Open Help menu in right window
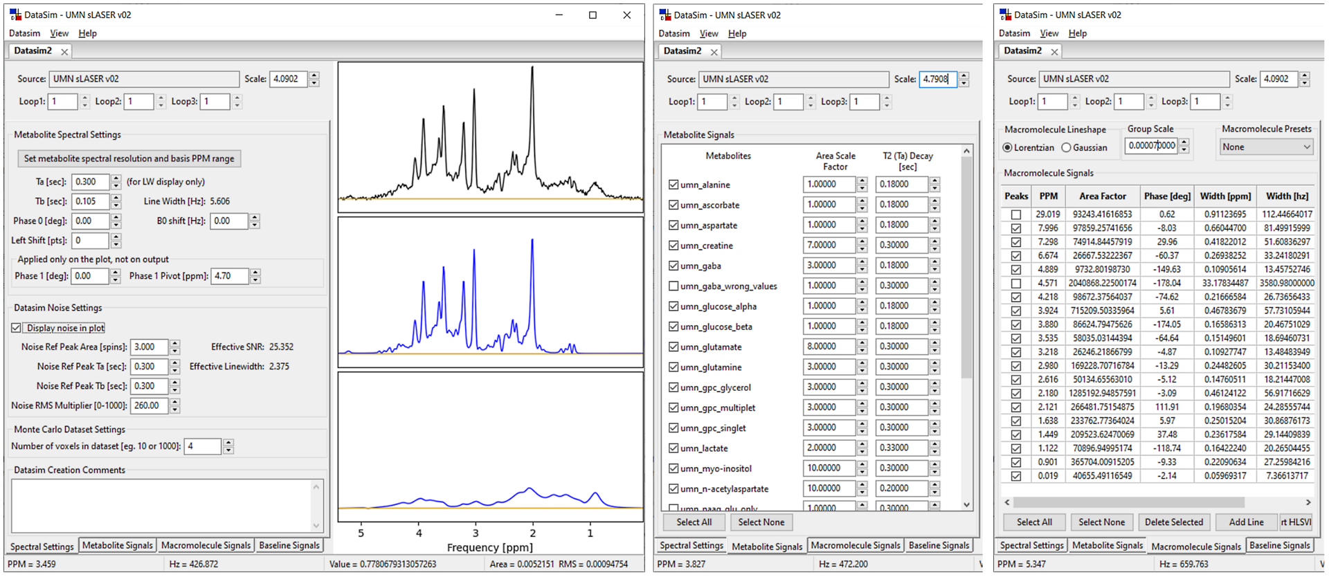The height and width of the screenshot is (577, 1329). pyautogui.click(x=1077, y=33)
